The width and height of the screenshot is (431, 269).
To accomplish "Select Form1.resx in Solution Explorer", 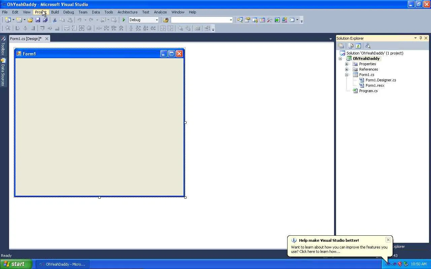I will [375, 85].
